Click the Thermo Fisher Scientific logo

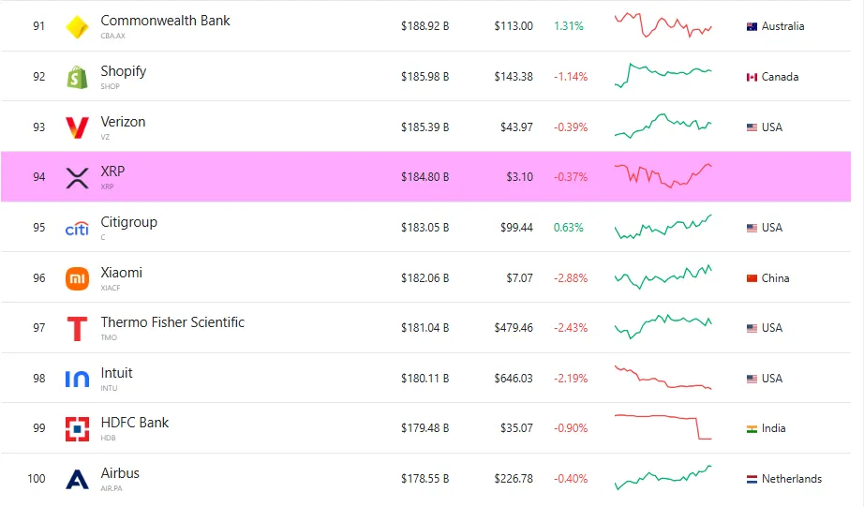(77, 329)
